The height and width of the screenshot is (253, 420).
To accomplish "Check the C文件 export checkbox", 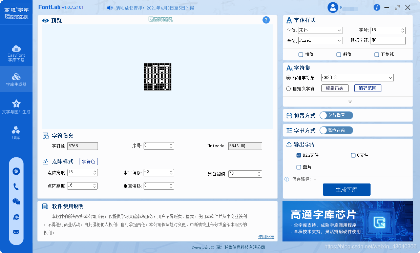I will pyautogui.click(x=353, y=155).
